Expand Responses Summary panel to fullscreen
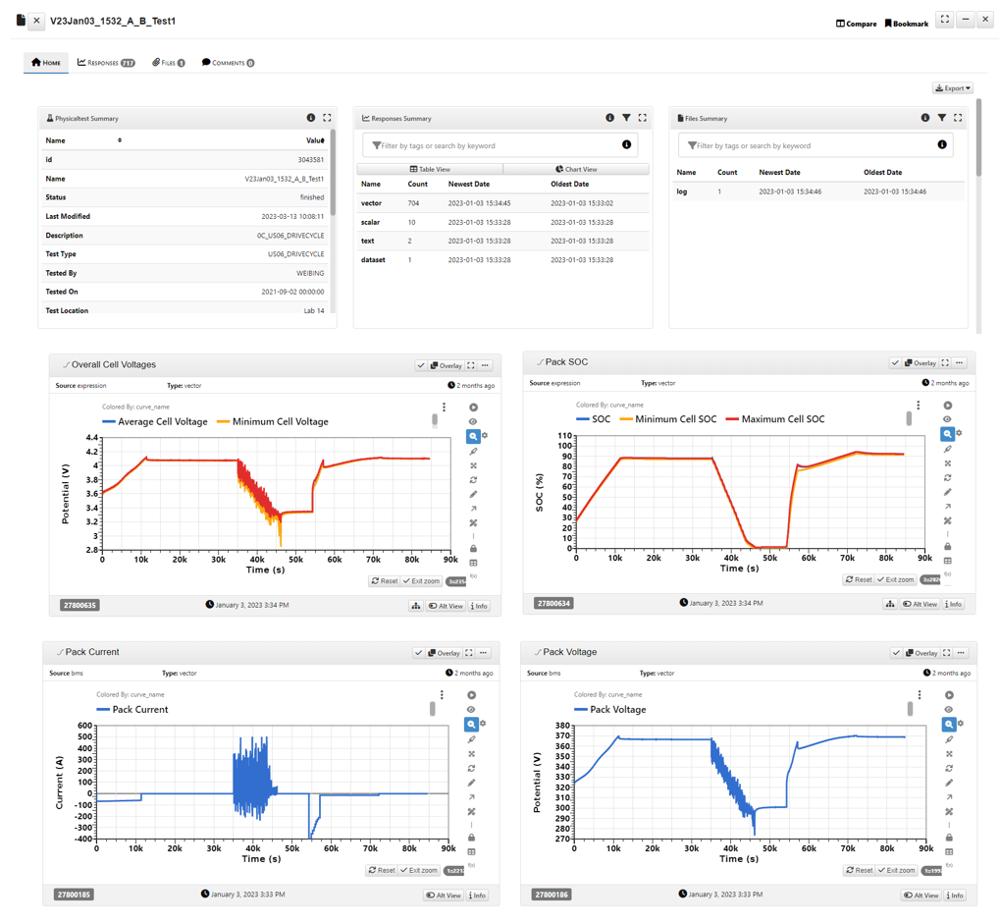This screenshot has width=1000, height=923. (x=642, y=118)
